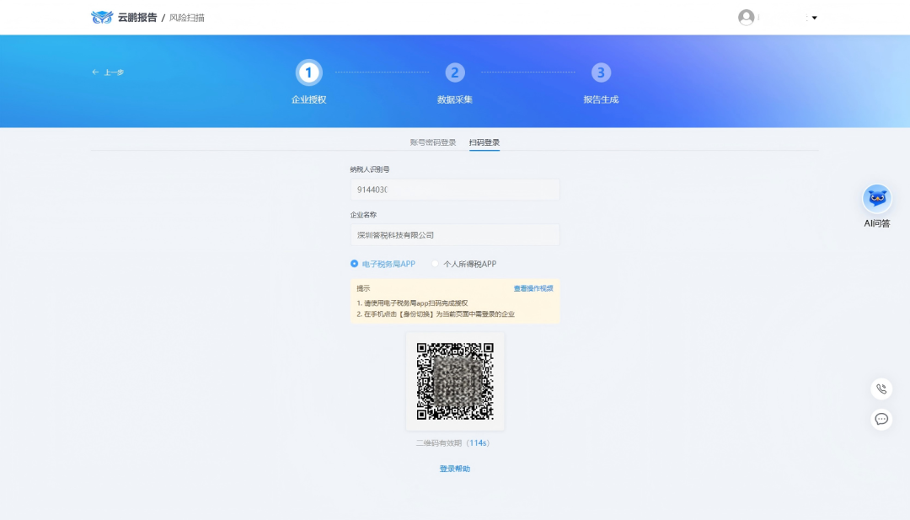Image resolution: width=910 pixels, height=520 pixels.
Task: Click the QR code image to refresh it
Action: [455, 380]
